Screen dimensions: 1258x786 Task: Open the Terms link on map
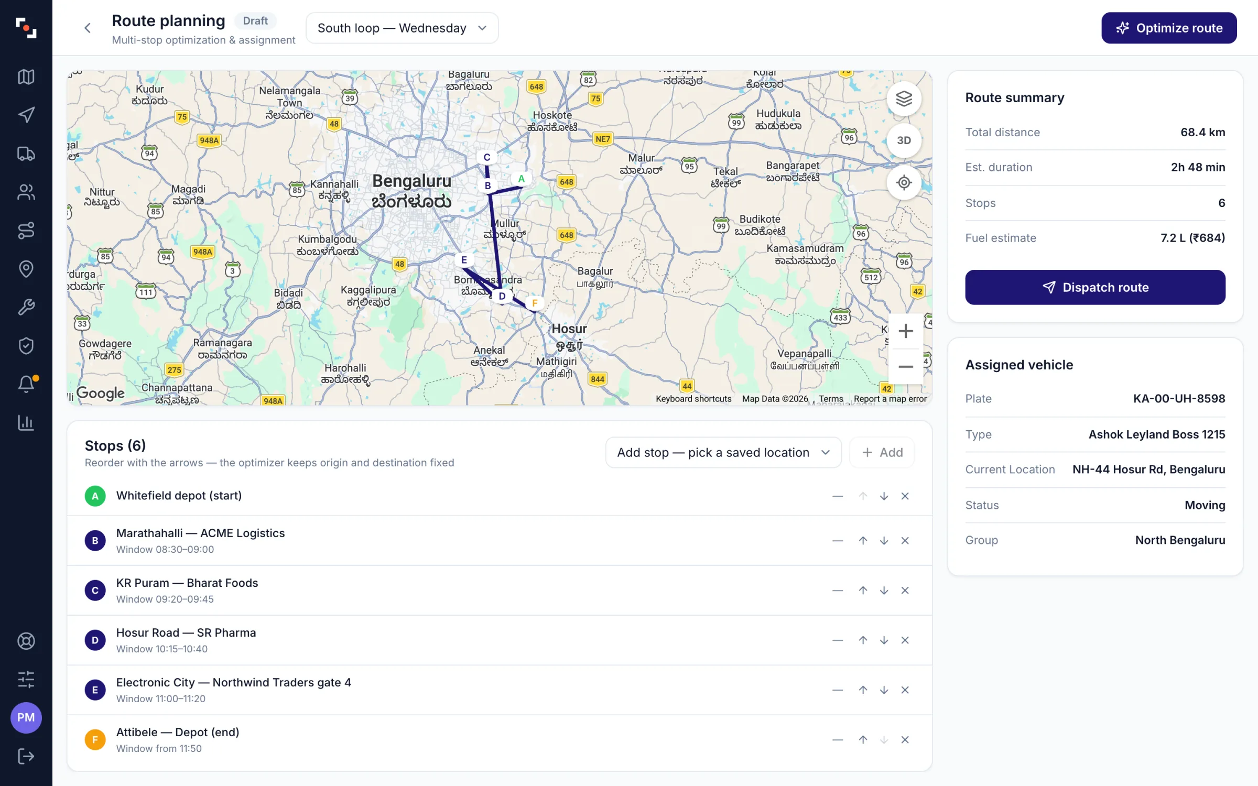(831, 399)
